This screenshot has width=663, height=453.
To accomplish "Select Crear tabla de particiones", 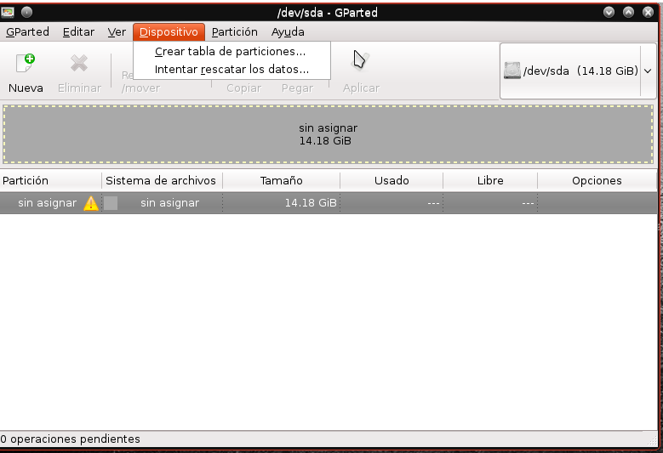I will 230,52.
